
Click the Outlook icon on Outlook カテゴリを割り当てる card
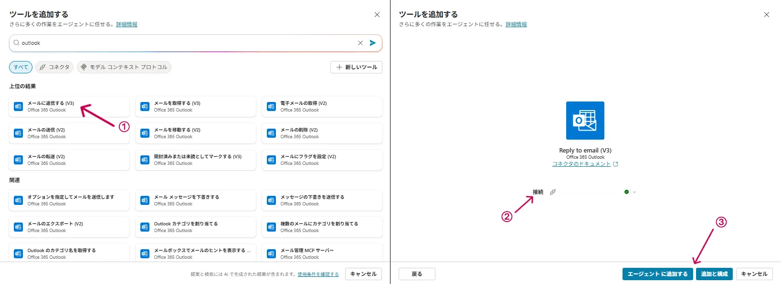(x=145, y=227)
